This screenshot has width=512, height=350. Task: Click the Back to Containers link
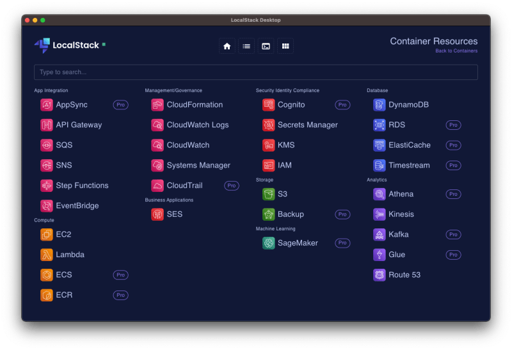click(x=456, y=51)
